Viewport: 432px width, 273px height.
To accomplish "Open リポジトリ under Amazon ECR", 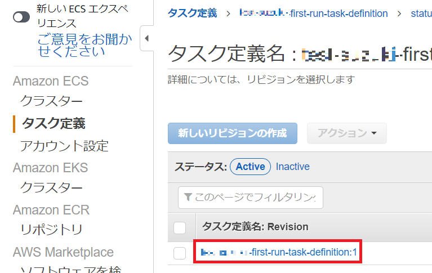I will click(51, 230).
